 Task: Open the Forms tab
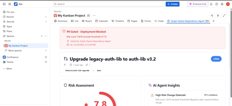click(x=146, y=21)
